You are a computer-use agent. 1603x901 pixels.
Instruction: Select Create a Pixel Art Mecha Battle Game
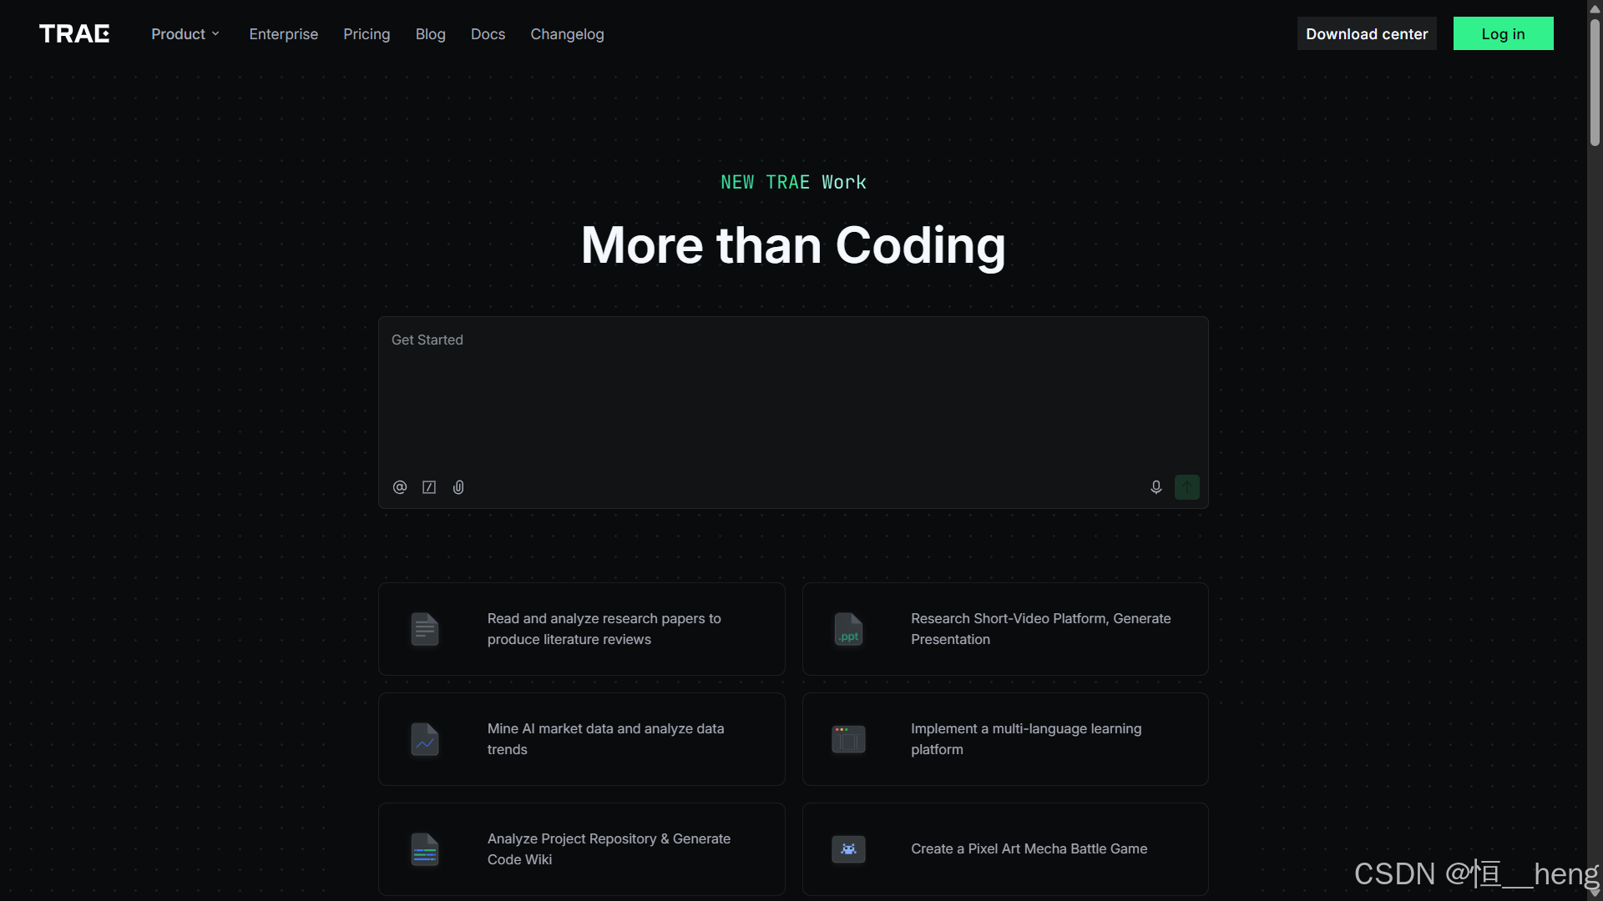[x=1005, y=849]
